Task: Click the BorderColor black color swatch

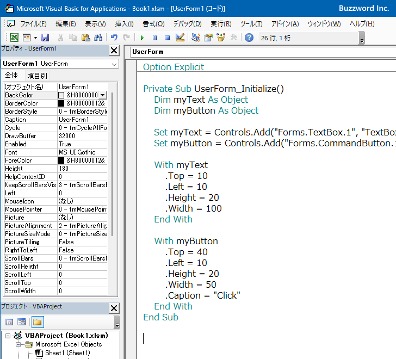Action: [x=61, y=103]
